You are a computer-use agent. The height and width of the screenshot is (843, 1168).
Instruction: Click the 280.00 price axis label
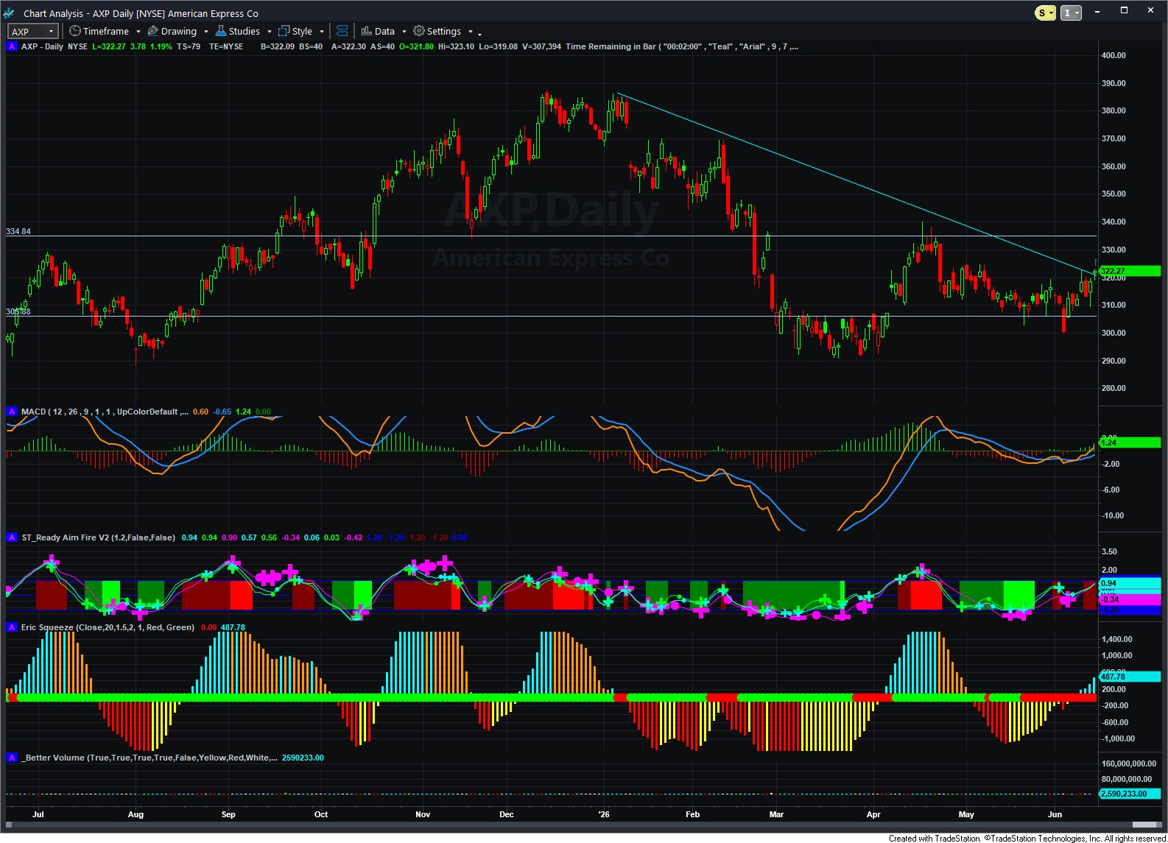coord(1114,388)
